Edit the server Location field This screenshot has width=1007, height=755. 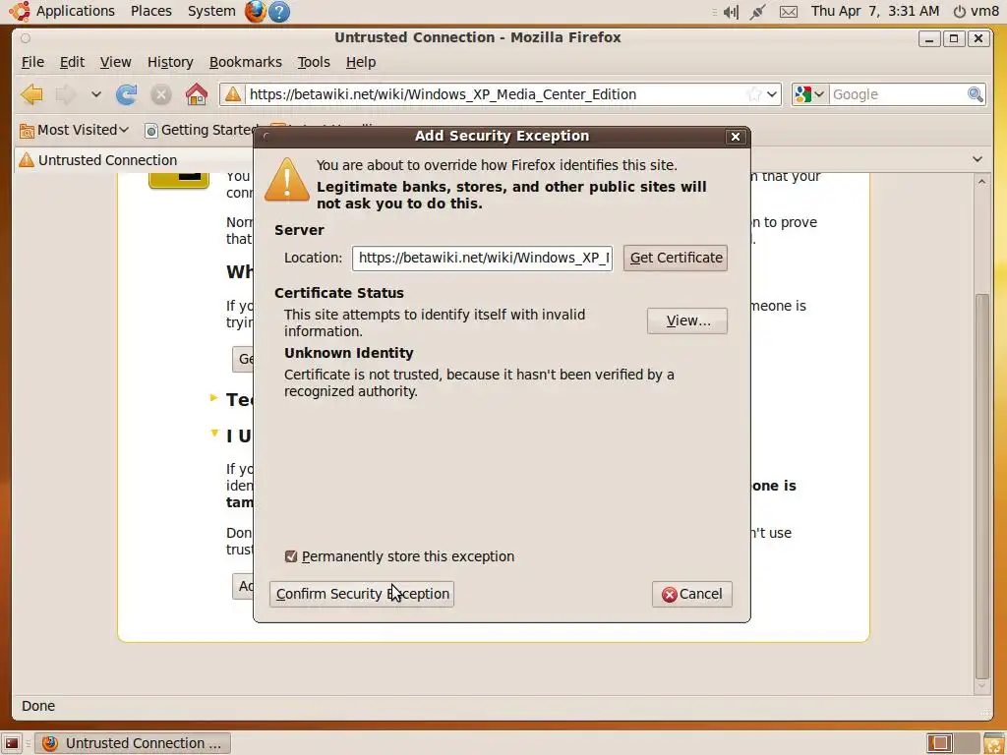tap(482, 259)
